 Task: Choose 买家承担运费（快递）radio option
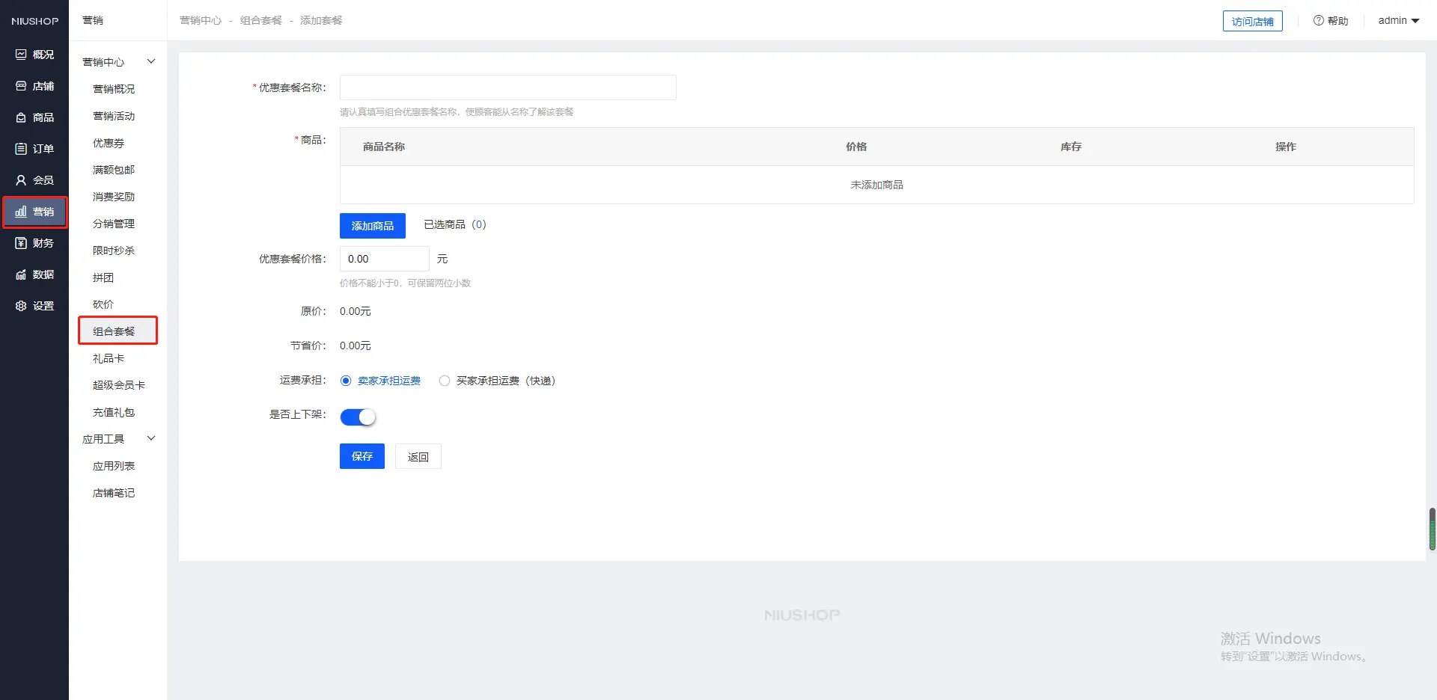tap(445, 381)
